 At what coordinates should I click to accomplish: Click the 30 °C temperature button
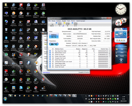coord(54,44)
